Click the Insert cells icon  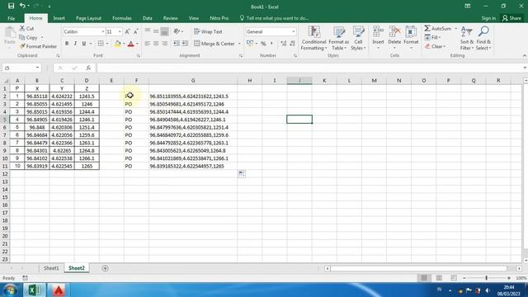[x=378, y=32]
